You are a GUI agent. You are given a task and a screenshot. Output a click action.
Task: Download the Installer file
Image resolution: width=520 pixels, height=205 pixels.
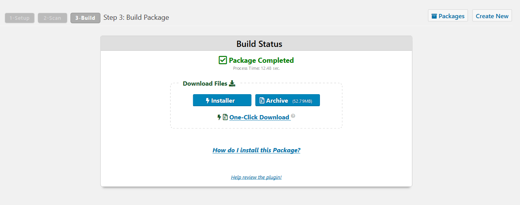click(222, 100)
